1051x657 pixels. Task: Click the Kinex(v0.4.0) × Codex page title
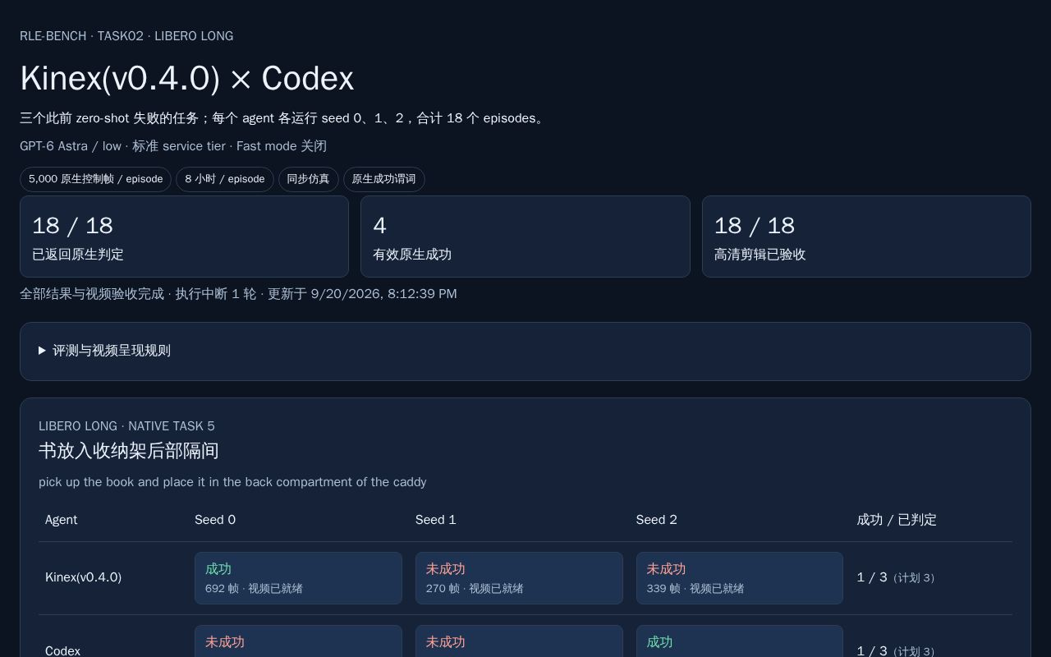187,79
